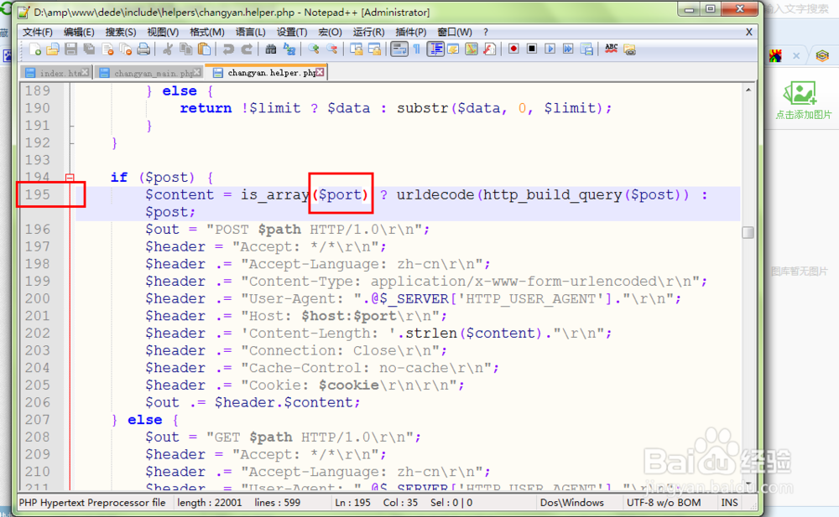
Task: Open the 编辑(E) menu
Action: click(x=79, y=32)
